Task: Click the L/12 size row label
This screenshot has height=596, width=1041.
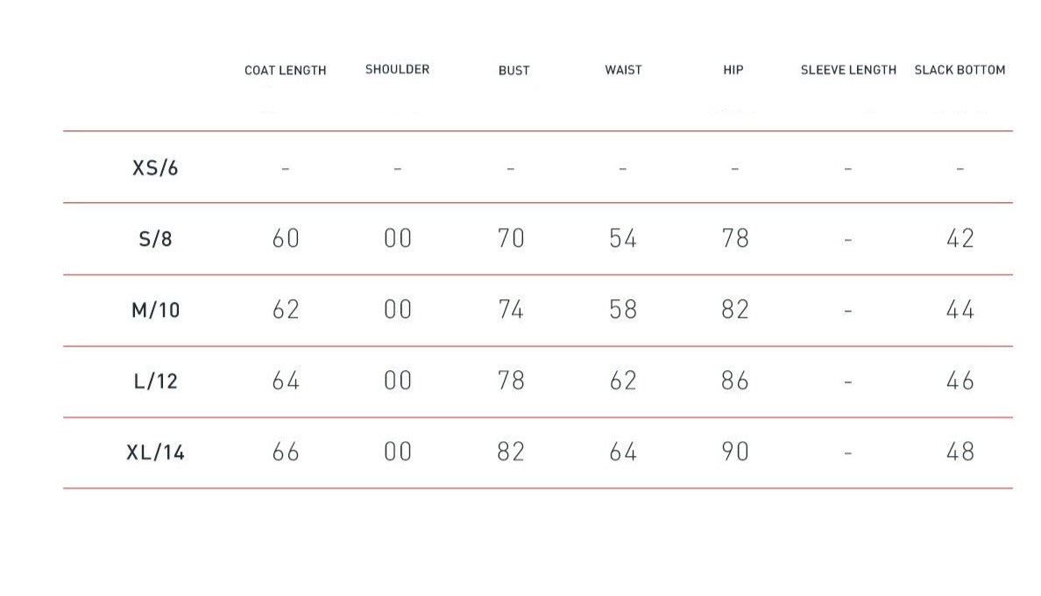Action: [155, 382]
